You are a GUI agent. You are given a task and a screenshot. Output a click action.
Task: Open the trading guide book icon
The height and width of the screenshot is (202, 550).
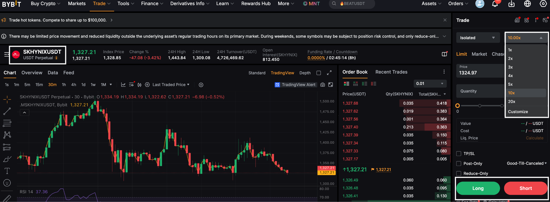444,54
